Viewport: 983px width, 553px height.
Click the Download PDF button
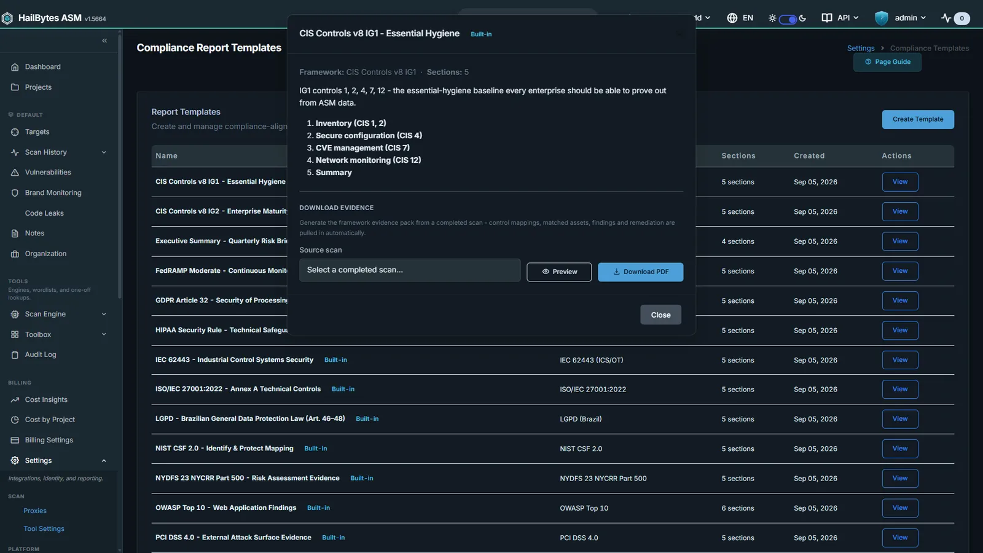click(x=640, y=272)
